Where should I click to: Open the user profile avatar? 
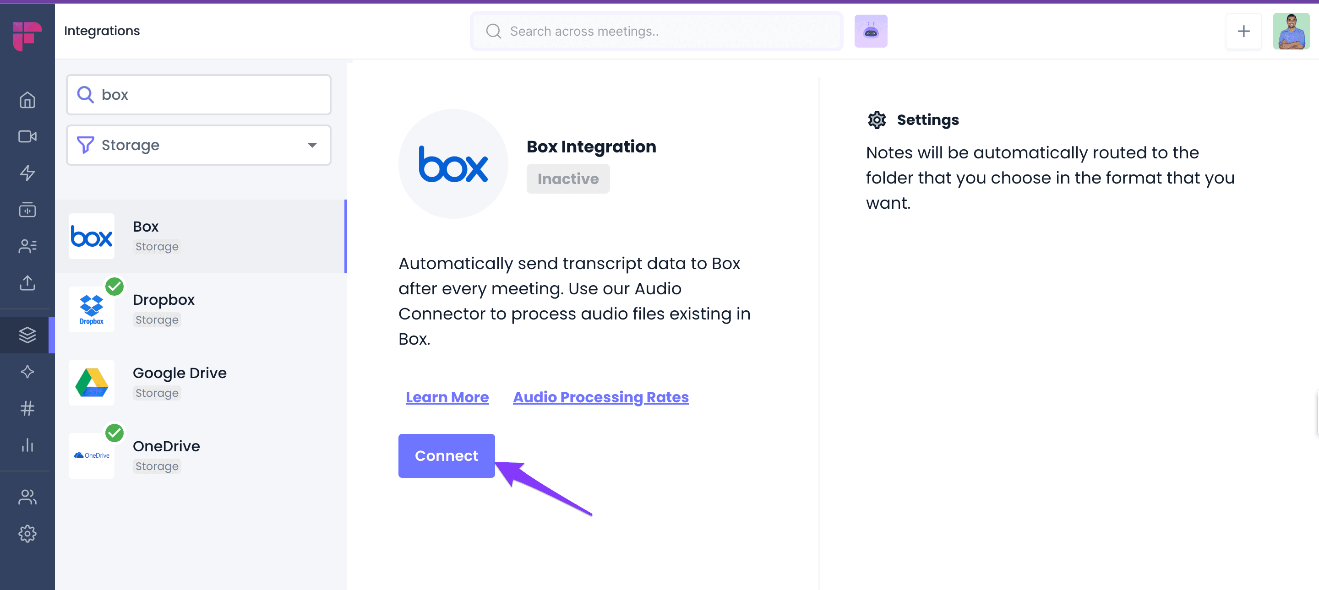click(1292, 31)
